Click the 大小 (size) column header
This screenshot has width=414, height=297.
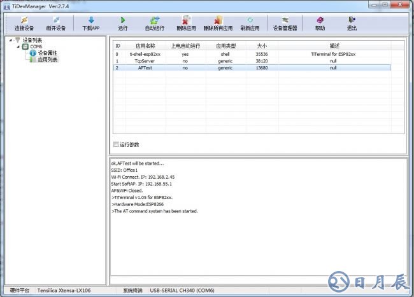262,46
